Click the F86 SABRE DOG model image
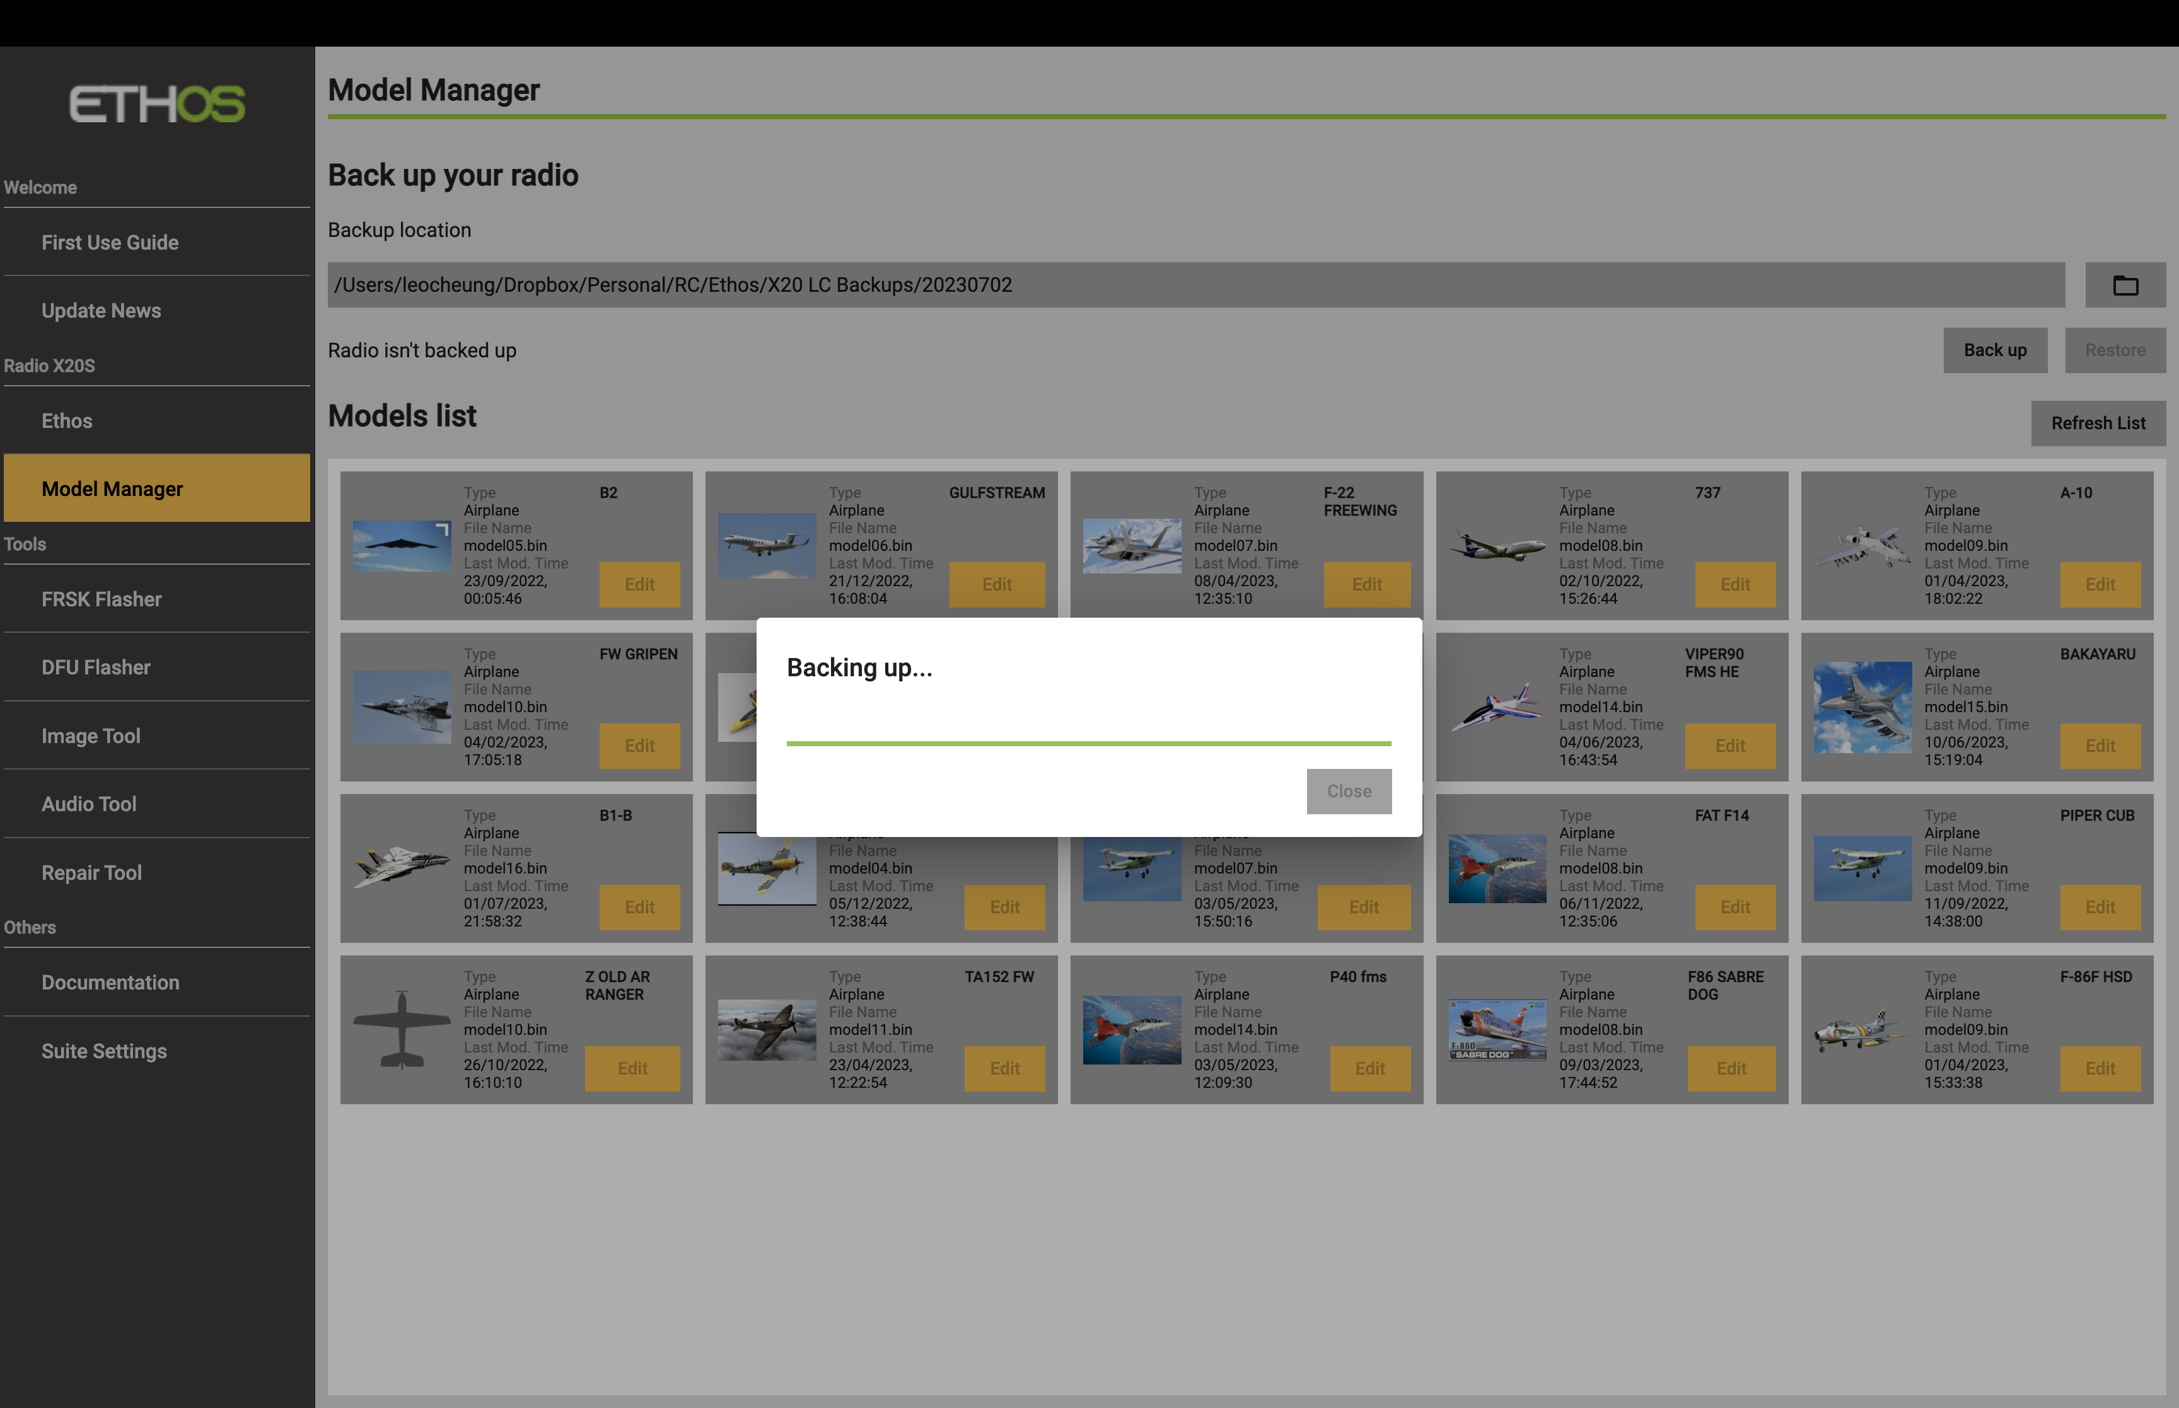 coord(1497,1029)
